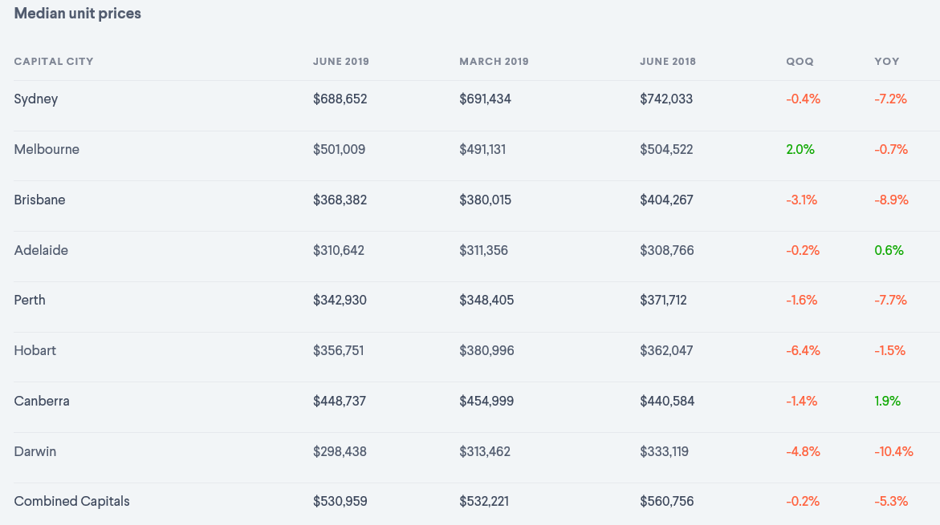Viewport: 940px width, 525px height.
Task: Click the March 2019 column header
Action: coord(494,62)
